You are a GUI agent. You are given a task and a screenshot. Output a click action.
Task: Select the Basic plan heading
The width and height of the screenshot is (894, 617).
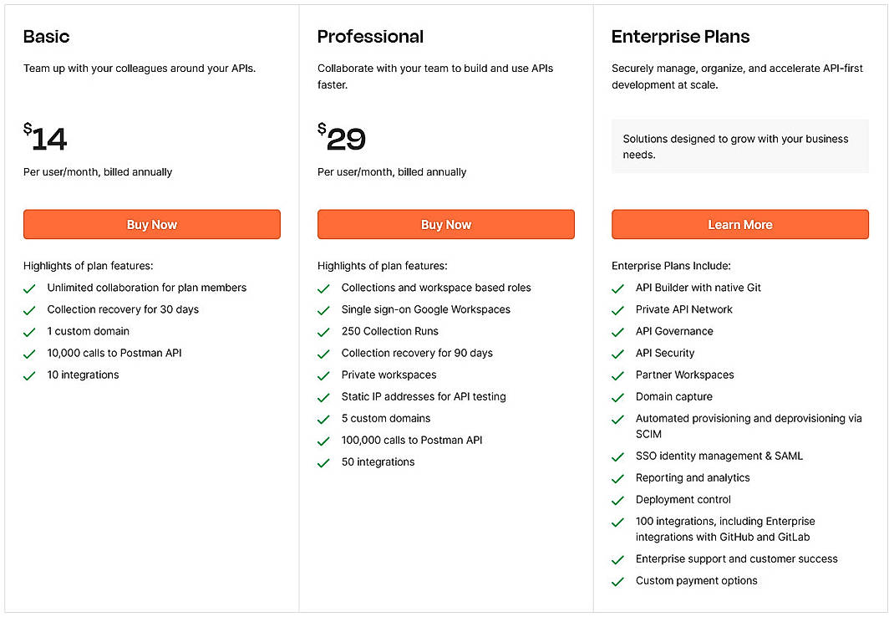click(x=46, y=37)
